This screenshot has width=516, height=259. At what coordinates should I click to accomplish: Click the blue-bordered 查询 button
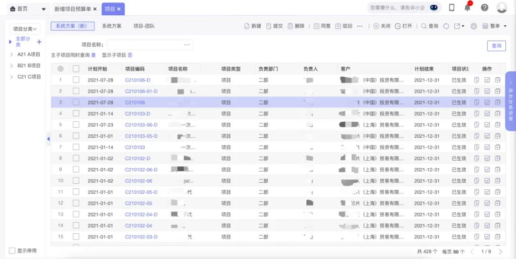(x=496, y=46)
